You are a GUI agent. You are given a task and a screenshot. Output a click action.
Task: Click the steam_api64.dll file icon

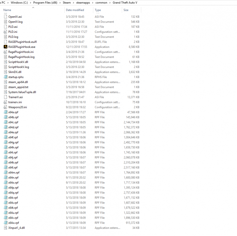pos(5,82)
